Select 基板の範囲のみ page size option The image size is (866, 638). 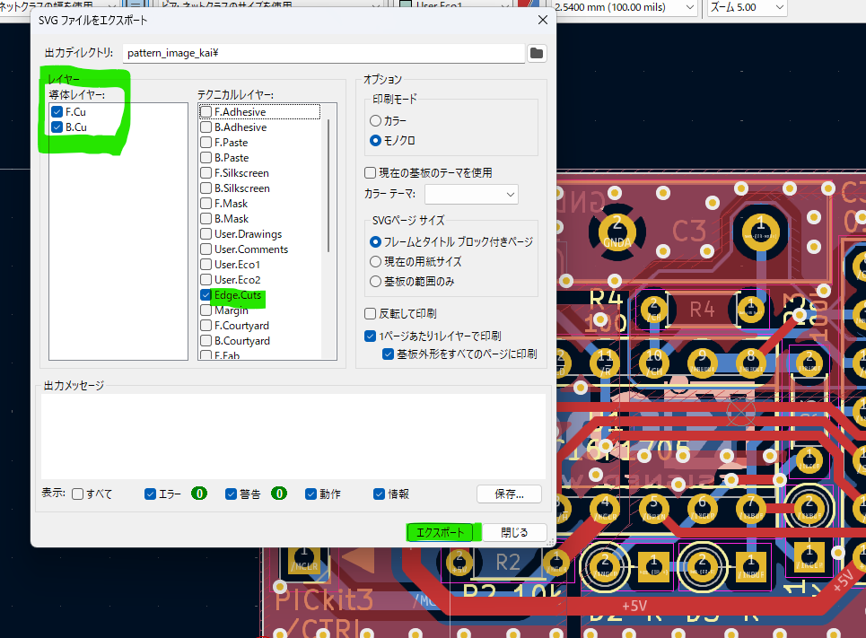click(376, 283)
